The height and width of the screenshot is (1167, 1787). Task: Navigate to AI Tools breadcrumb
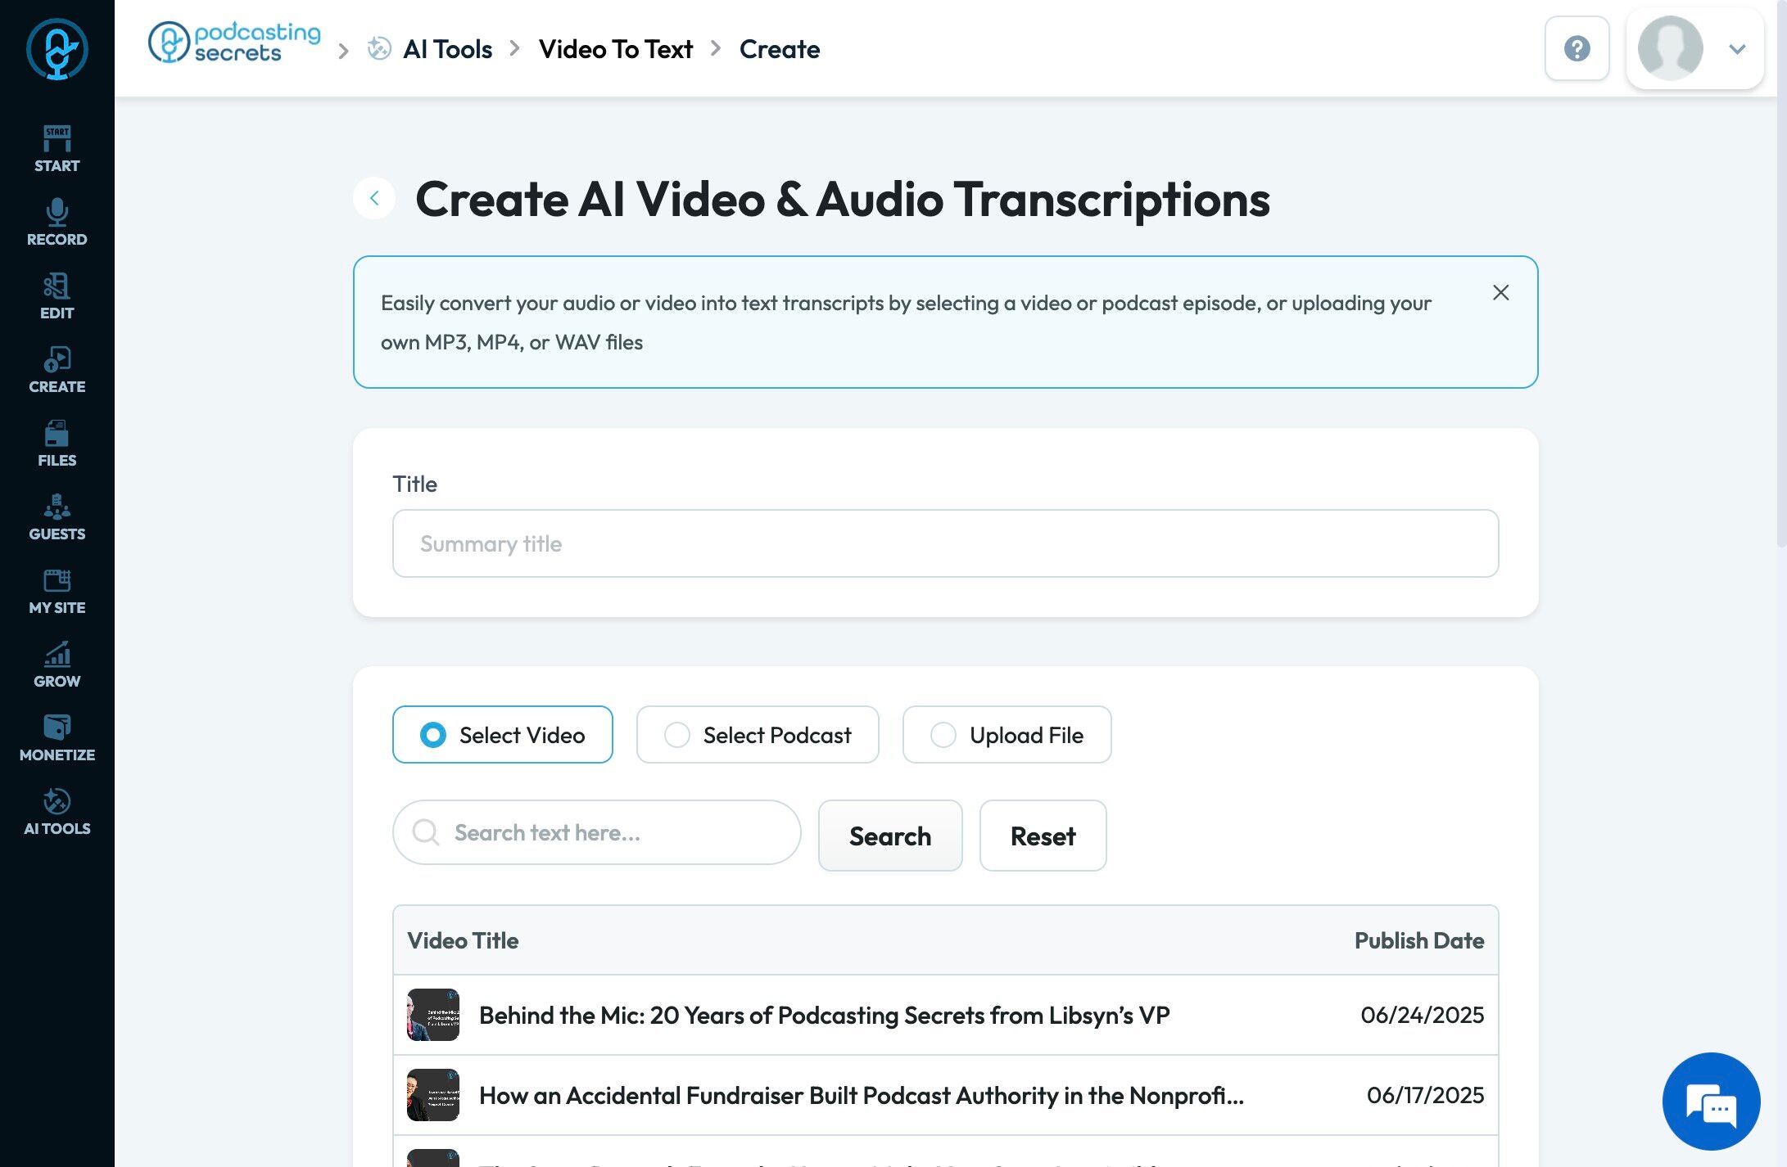[x=447, y=49]
